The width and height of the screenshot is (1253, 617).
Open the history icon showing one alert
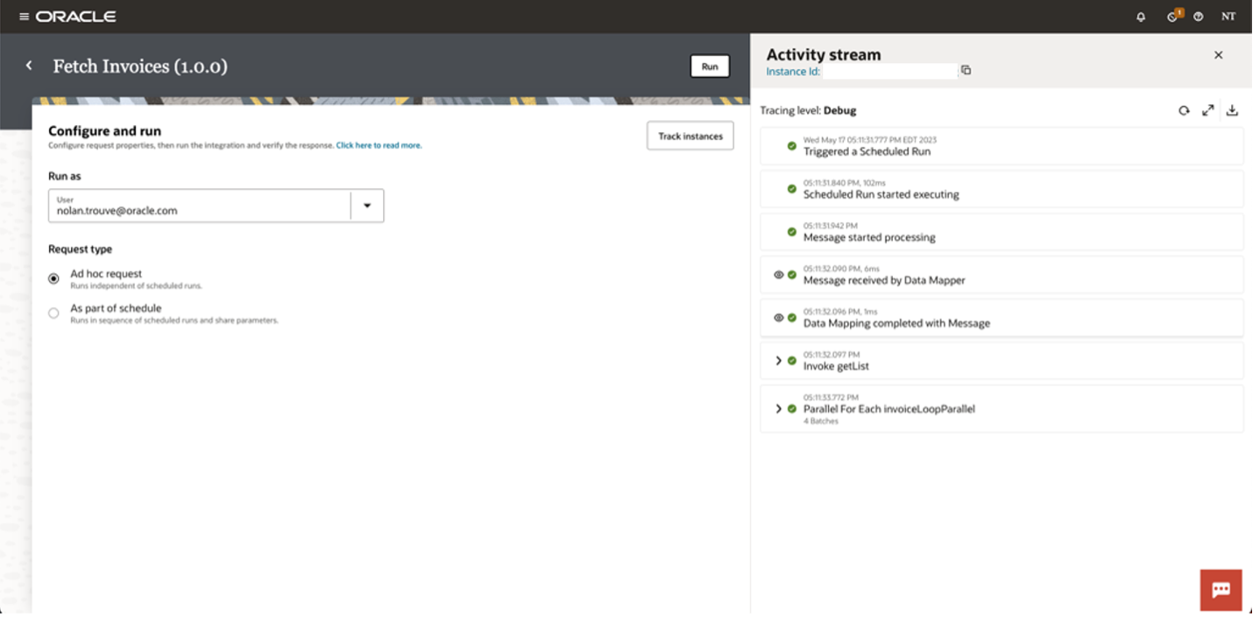[x=1172, y=16]
